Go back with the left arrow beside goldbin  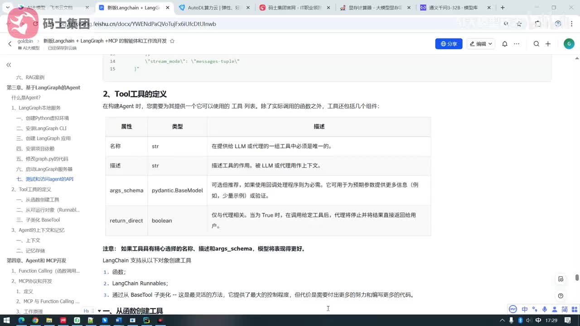(x=10, y=44)
